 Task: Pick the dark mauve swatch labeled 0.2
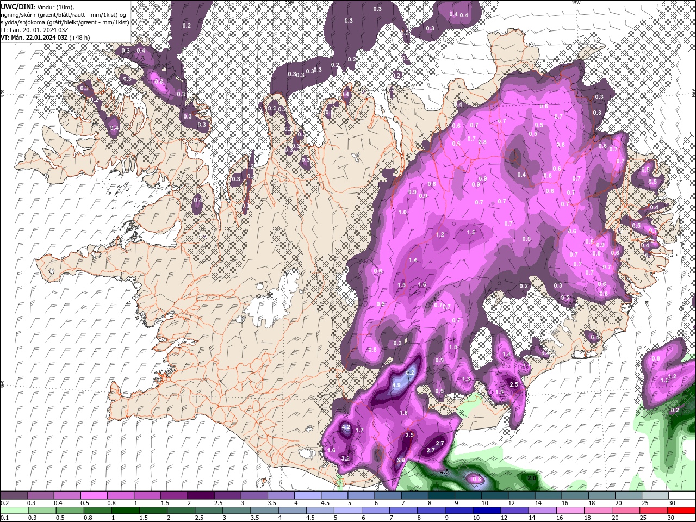(x=14, y=495)
